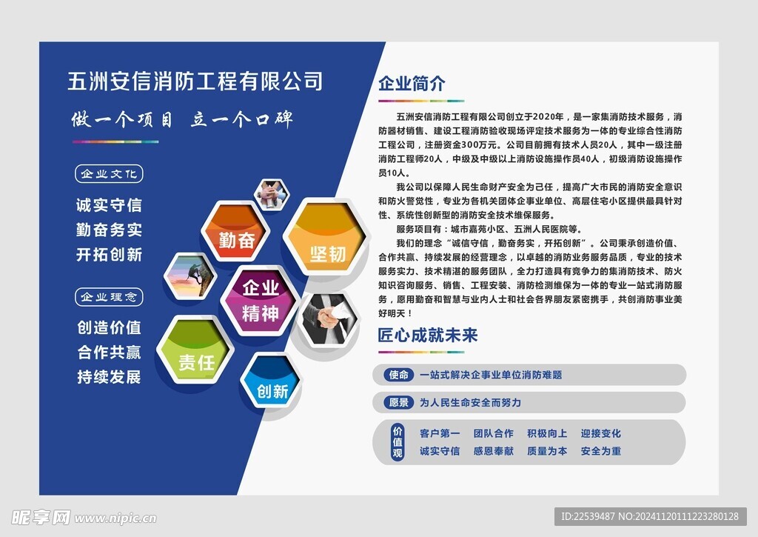Click the 匠心成就未来 heading
This screenshot has width=758, height=537.
tap(429, 336)
